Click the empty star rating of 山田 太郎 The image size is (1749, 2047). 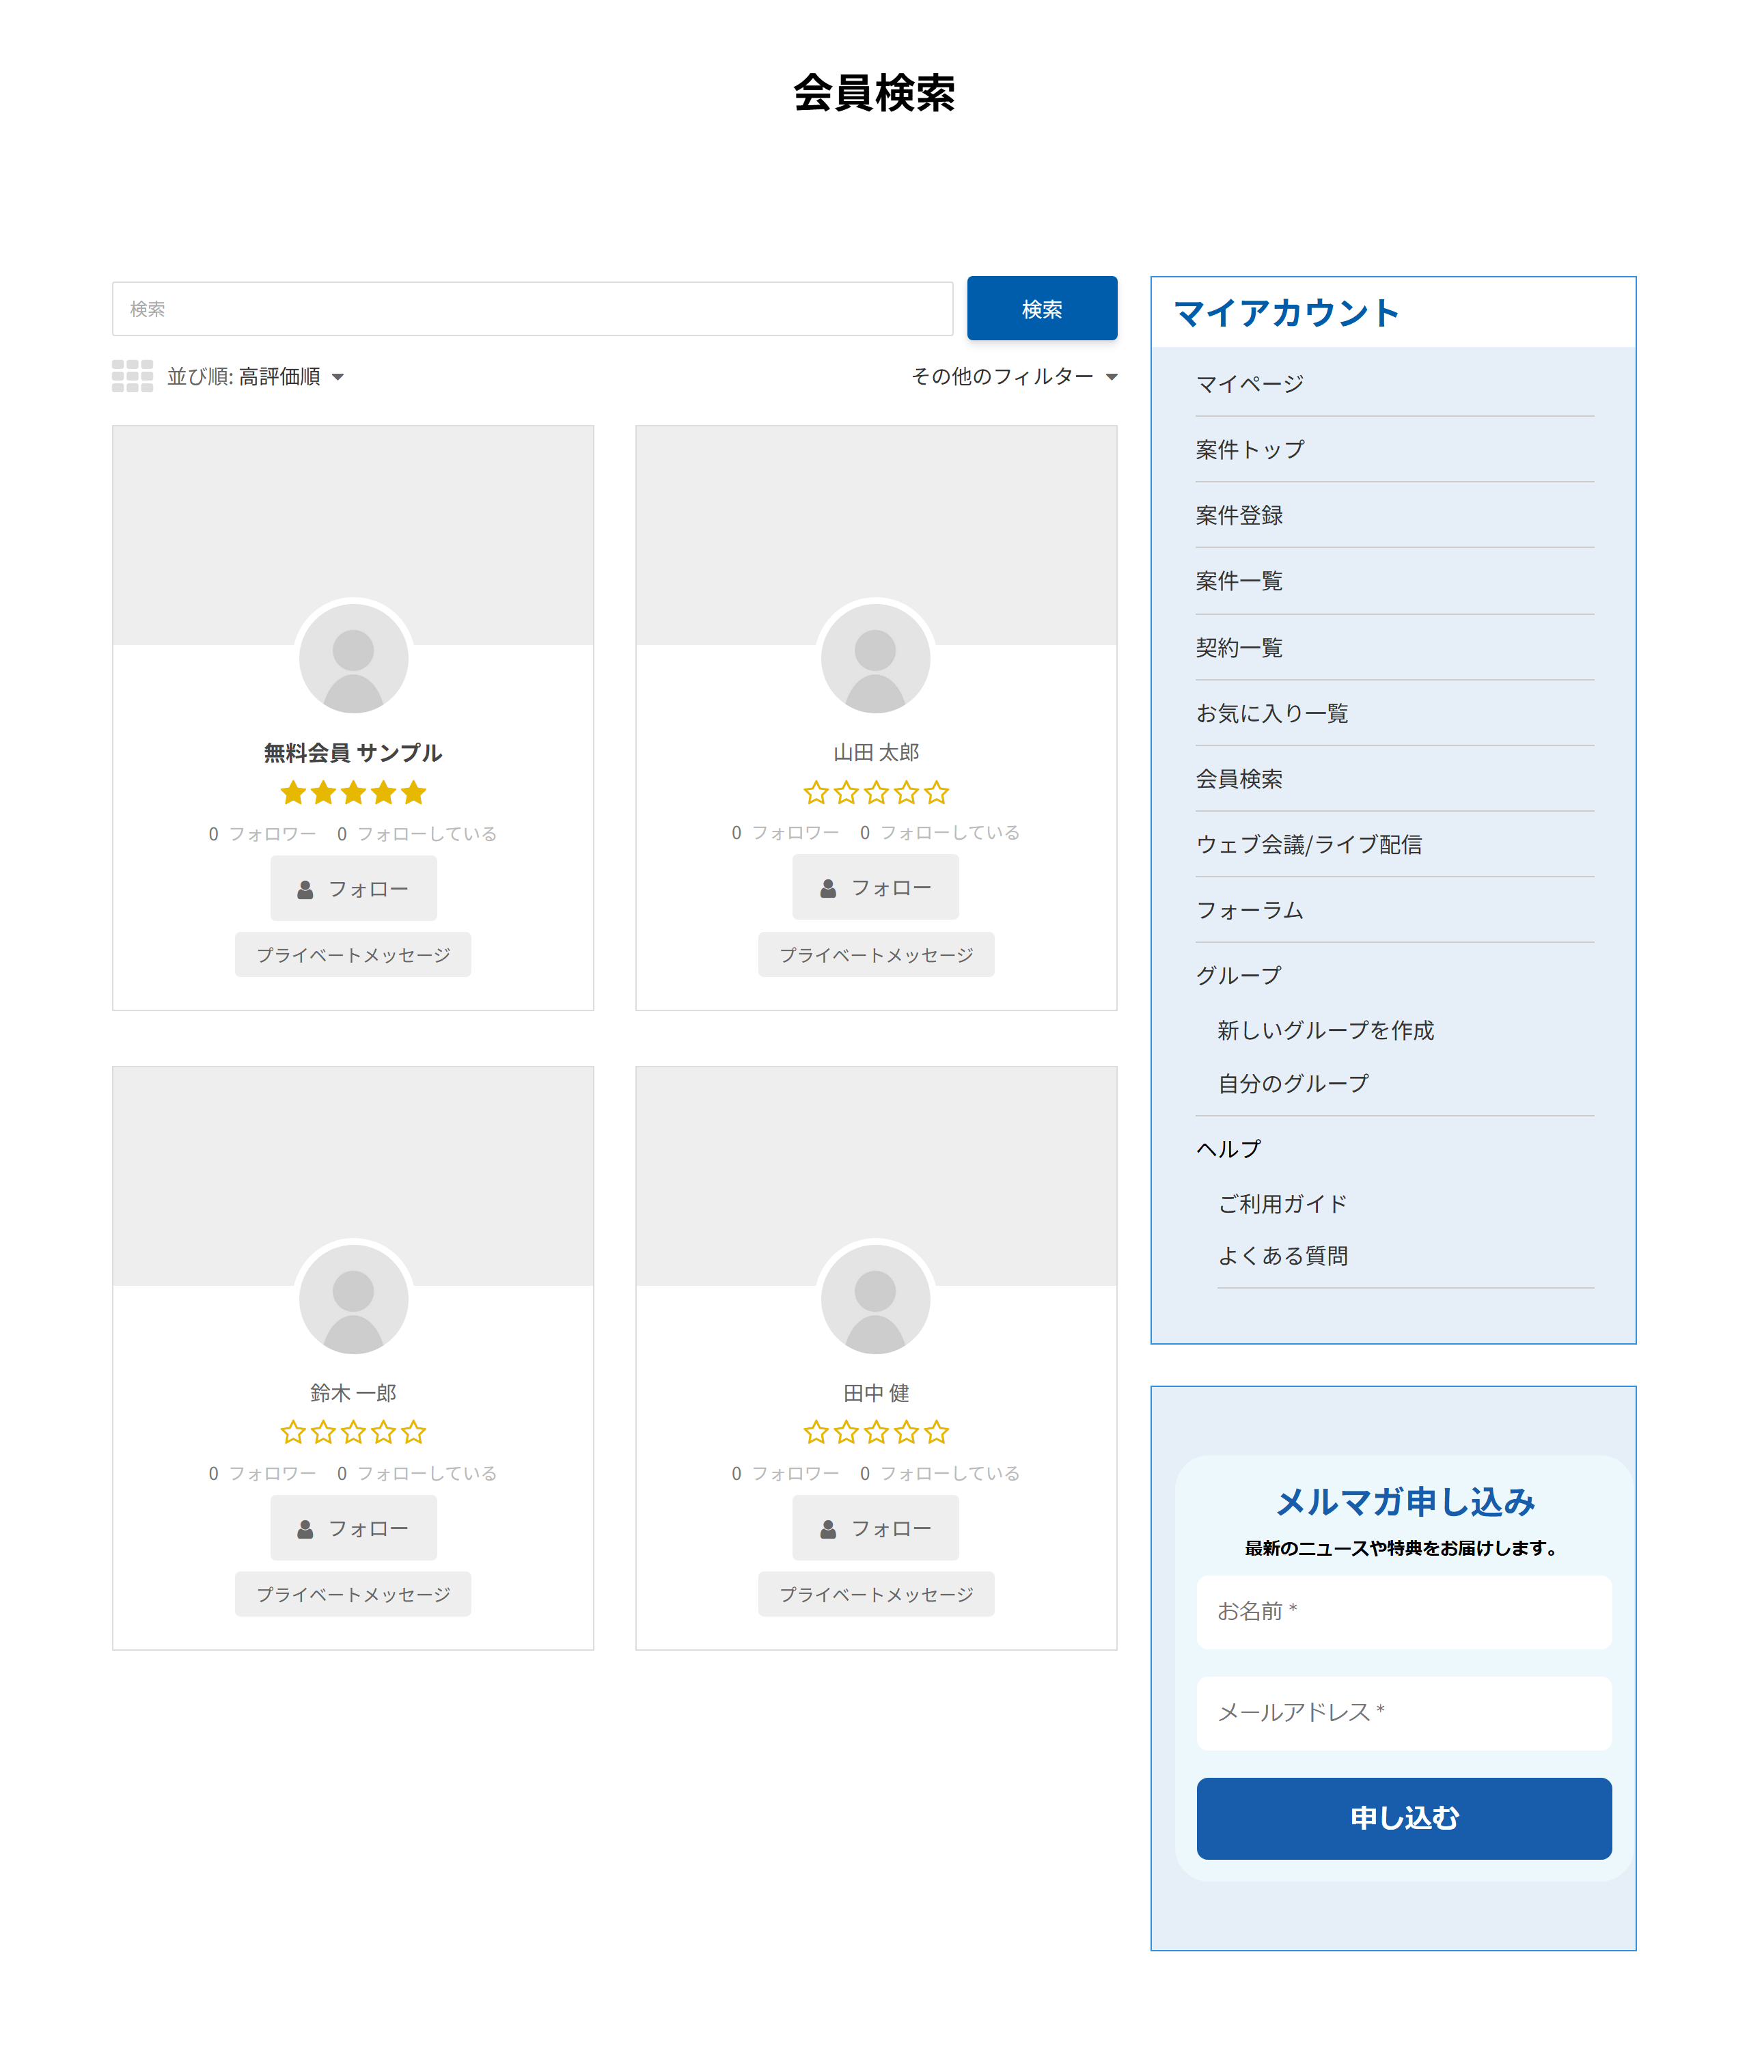point(875,793)
